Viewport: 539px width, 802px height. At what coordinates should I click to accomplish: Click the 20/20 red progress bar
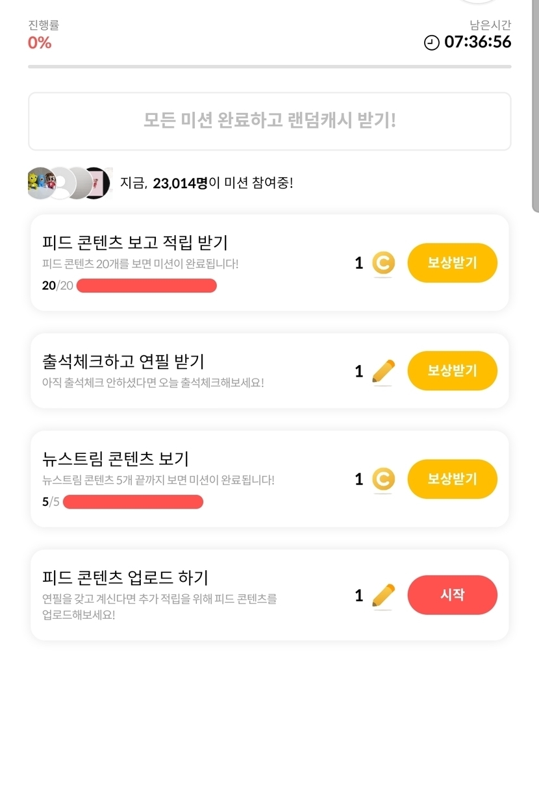tap(146, 286)
